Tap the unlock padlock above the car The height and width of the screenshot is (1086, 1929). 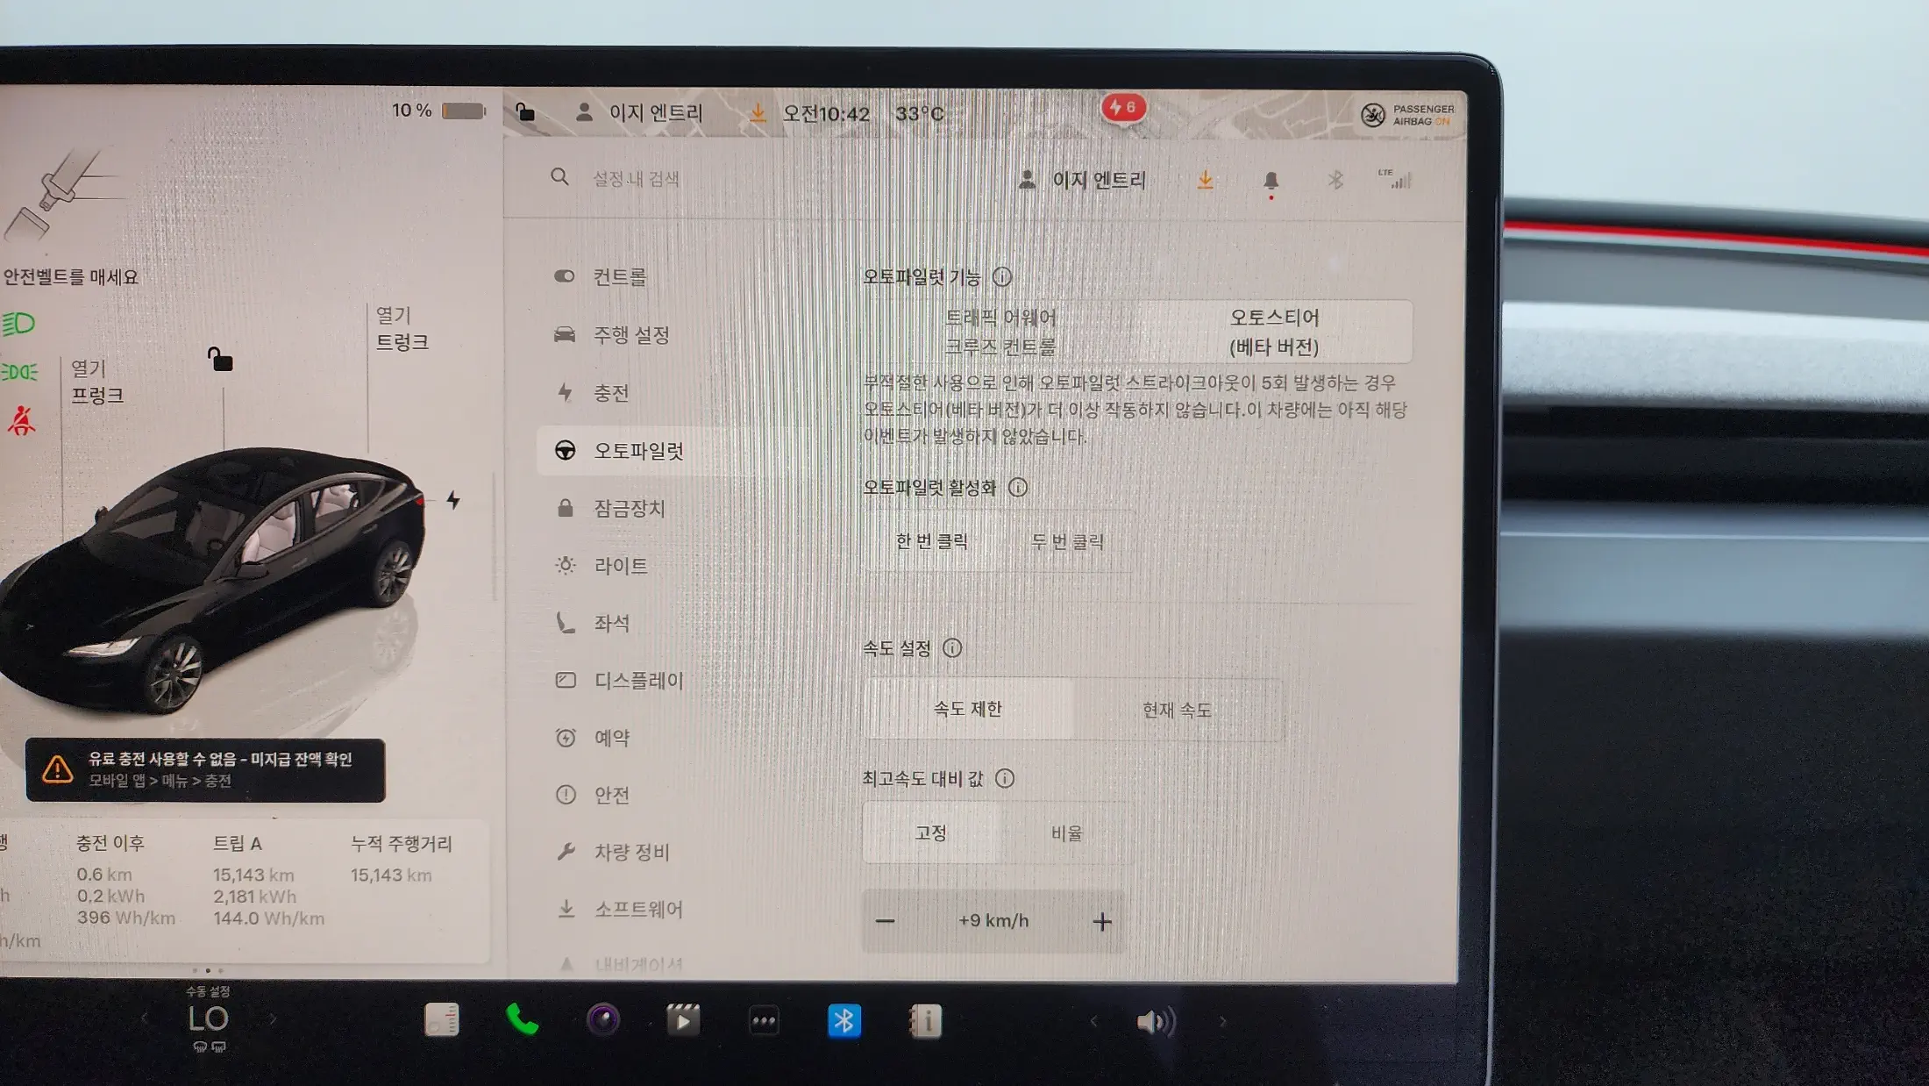pos(219,359)
